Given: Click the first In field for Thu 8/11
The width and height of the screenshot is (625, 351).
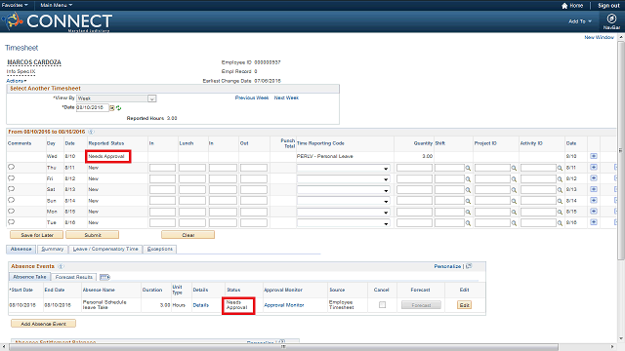Looking at the screenshot, I should click(x=162, y=168).
